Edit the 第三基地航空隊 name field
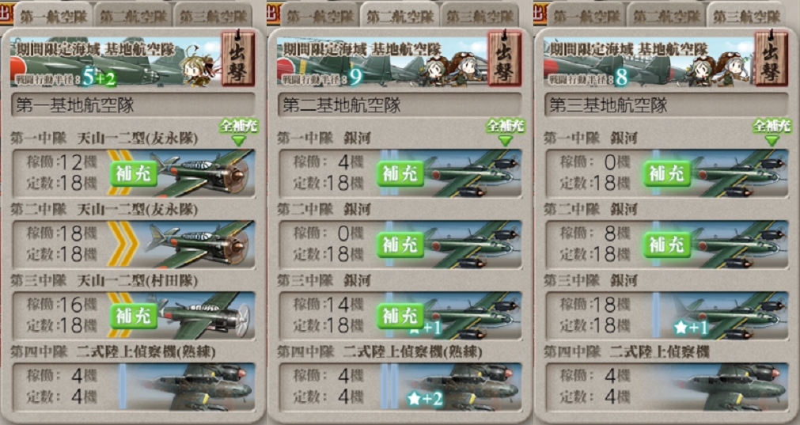The height and width of the screenshot is (425, 800). (666, 105)
